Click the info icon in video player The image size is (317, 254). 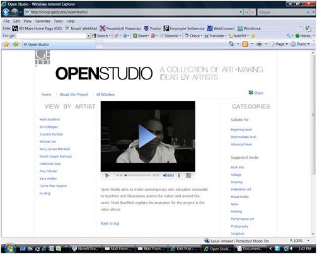(x=179, y=175)
